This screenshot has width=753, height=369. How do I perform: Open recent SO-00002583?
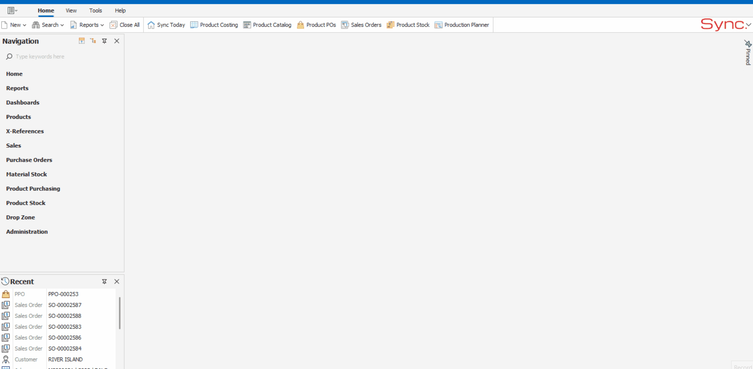[65, 327]
